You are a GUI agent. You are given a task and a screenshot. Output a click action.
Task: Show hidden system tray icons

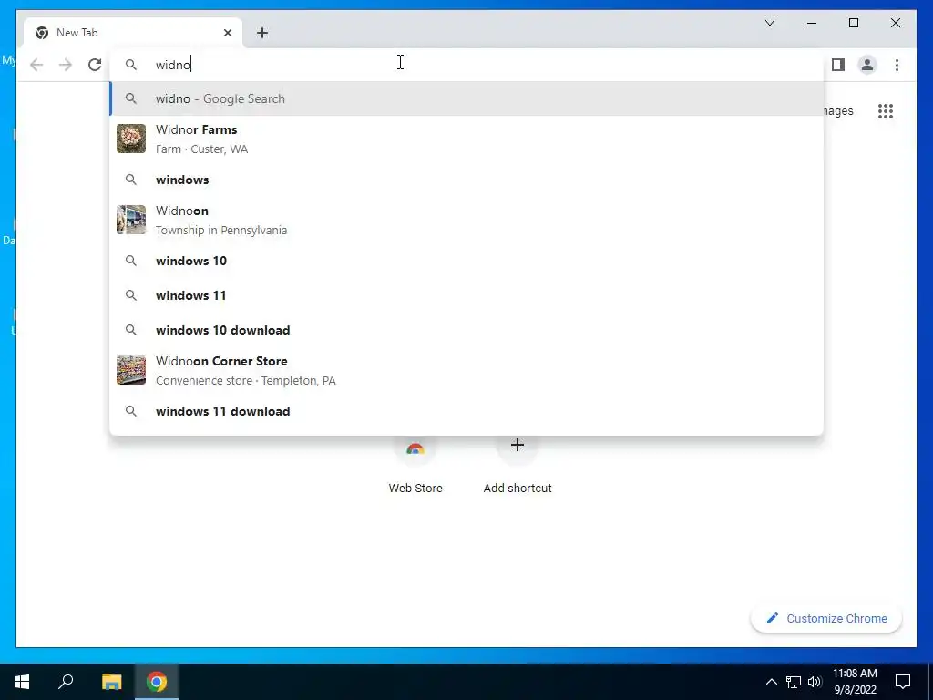771,682
